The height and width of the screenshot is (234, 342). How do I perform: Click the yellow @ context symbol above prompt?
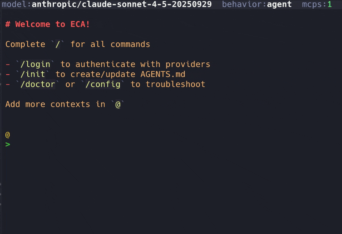[8, 134]
